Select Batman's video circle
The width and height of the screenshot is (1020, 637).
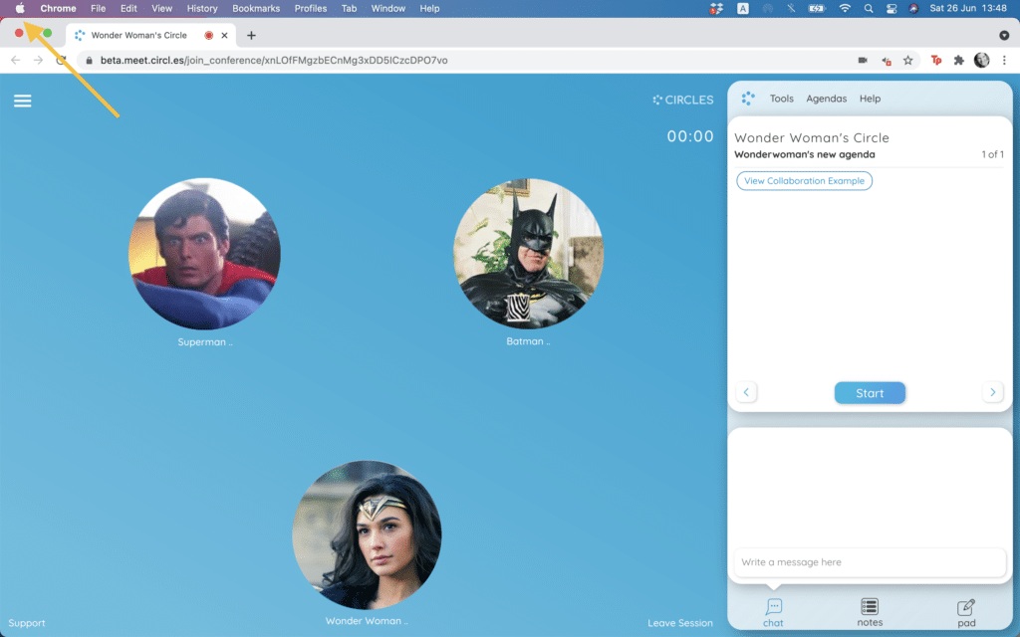click(x=528, y=254)
